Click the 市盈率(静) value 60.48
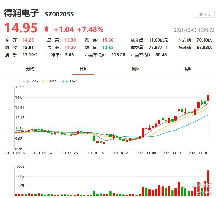The width and height of the screenshot is (216, 198). [161, 55]
